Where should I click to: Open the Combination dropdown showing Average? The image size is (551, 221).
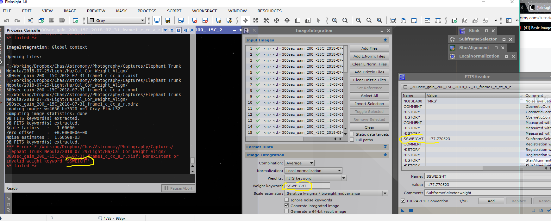pyautogui.click(x=299, y=163)
